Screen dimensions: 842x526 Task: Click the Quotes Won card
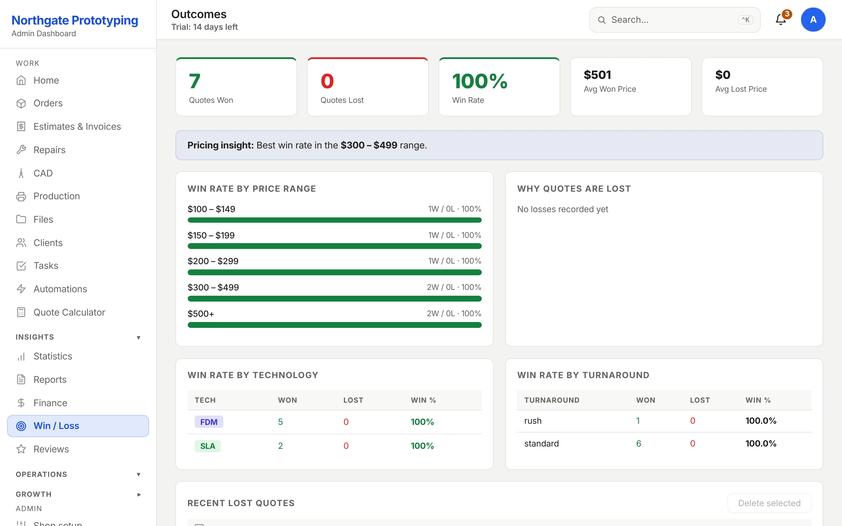pyautogui.click(x=236, y=86)
